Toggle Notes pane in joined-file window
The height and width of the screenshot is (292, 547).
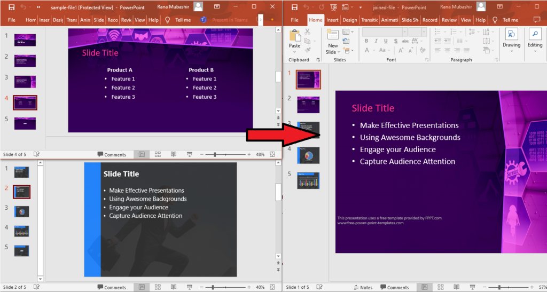click(x=362, y=287)
